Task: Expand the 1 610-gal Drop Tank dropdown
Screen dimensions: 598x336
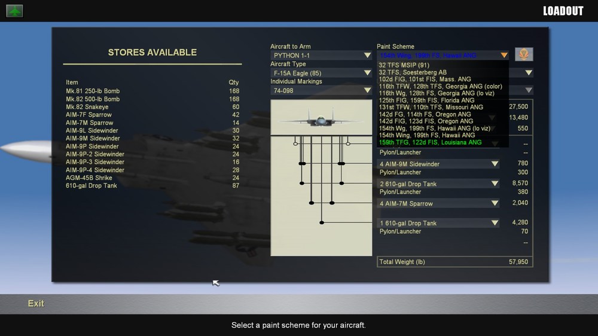Action: pos(438,223)
